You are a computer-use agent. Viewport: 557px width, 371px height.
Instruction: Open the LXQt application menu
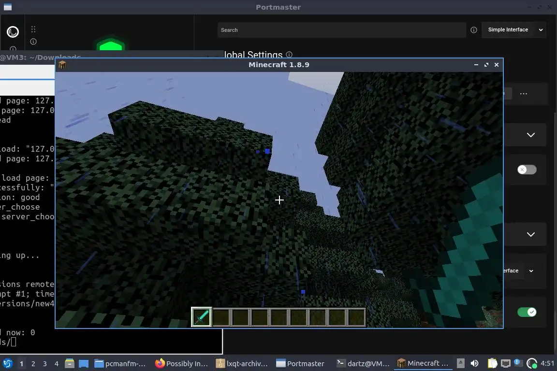[x=7, y=364]
